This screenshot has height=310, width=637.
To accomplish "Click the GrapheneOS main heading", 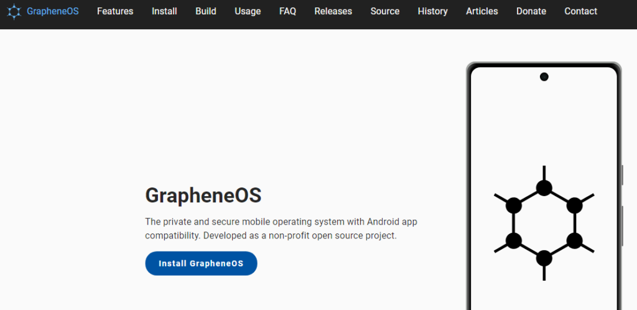I will (x=203, y=195).
